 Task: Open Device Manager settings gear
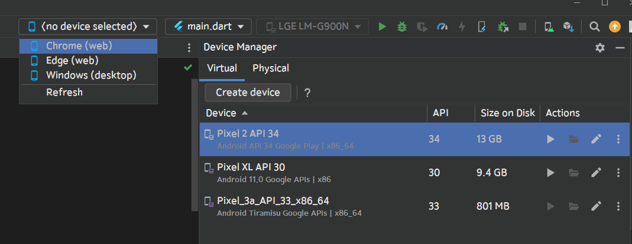coord(599,48)
